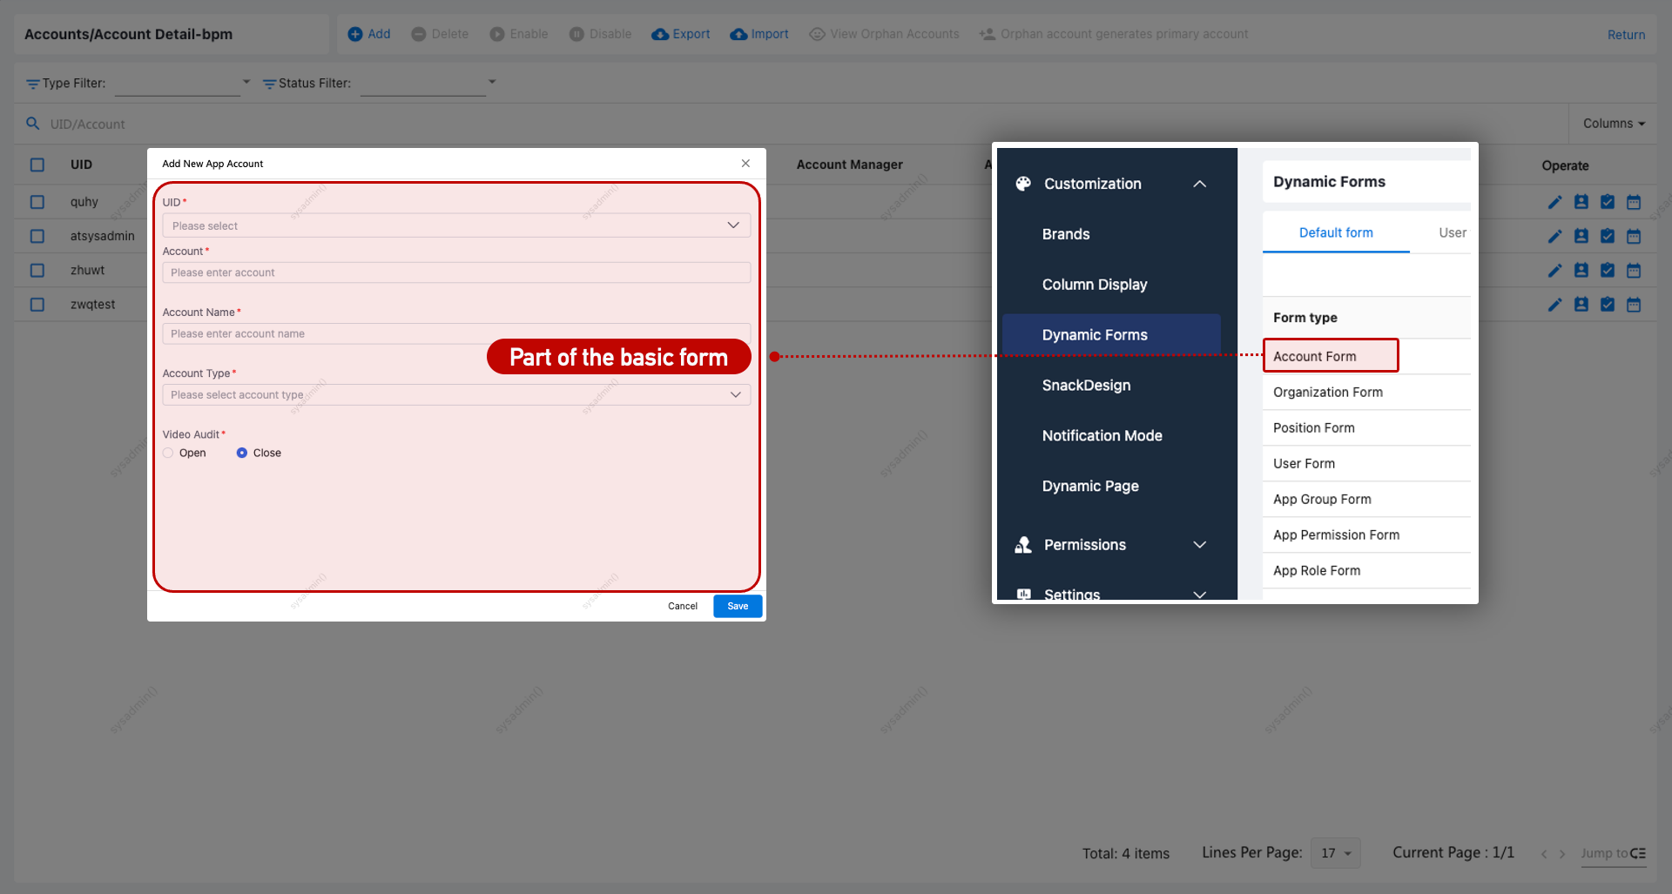1672x894 pixels.
Task: Select the Close radio for Video Audit
Action: tap(242, 453)
